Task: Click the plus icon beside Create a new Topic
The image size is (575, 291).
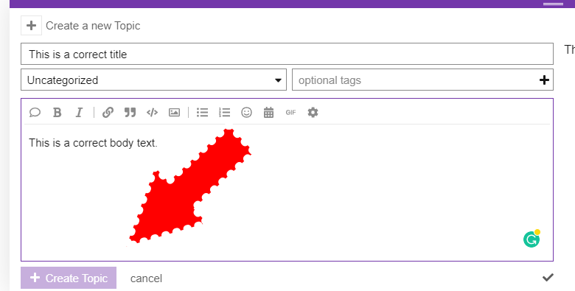Action: [x=31, y=26]
